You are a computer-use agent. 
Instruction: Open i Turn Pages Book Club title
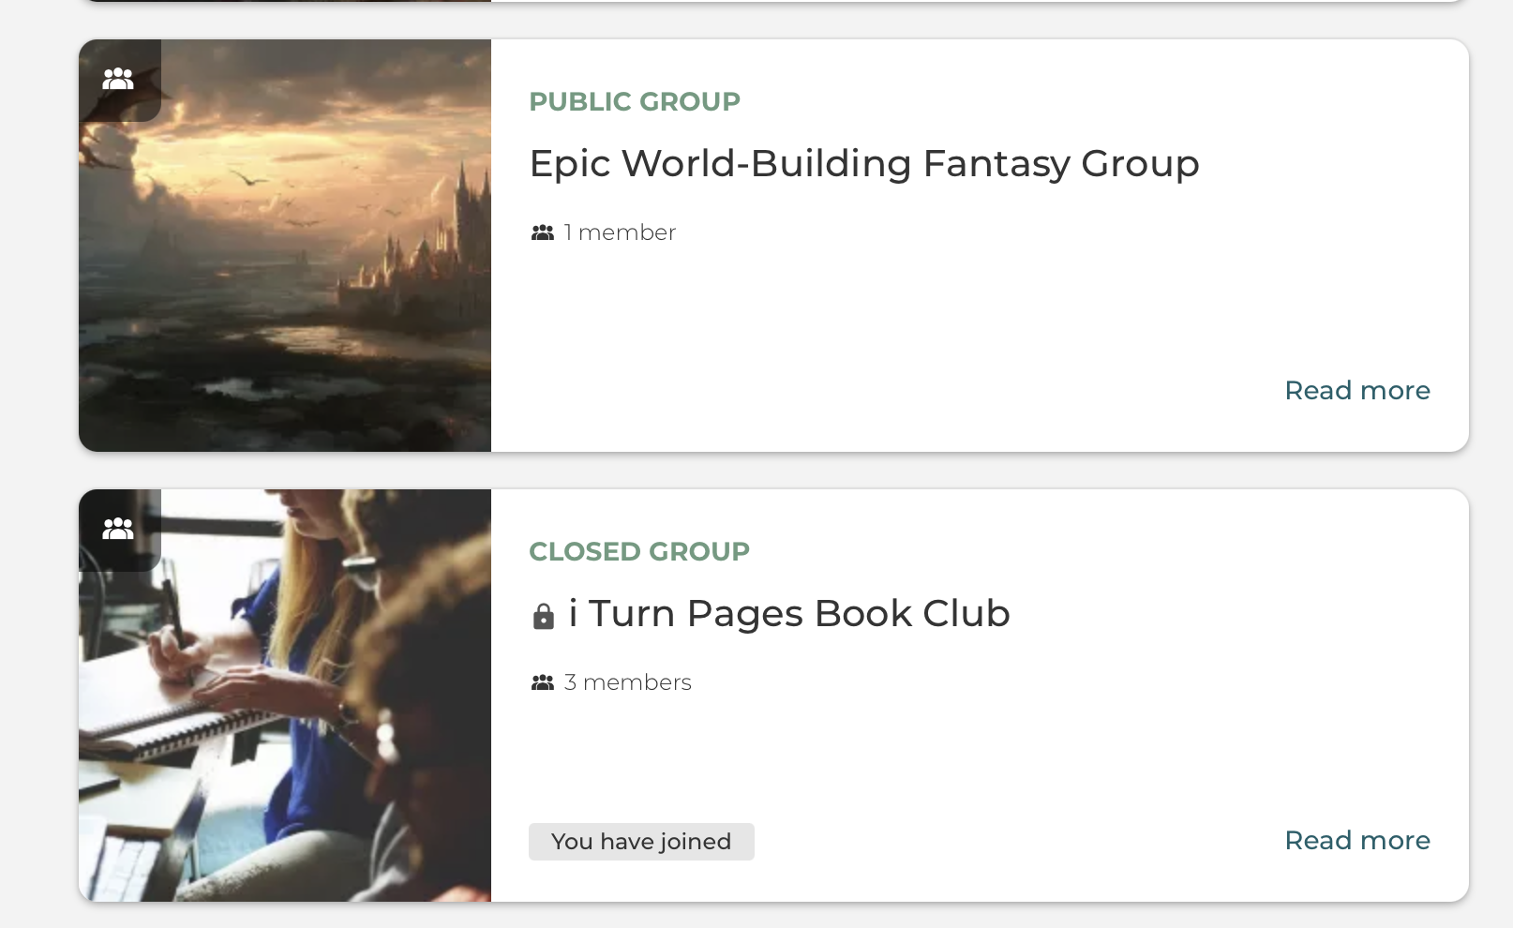click(789, 613)
